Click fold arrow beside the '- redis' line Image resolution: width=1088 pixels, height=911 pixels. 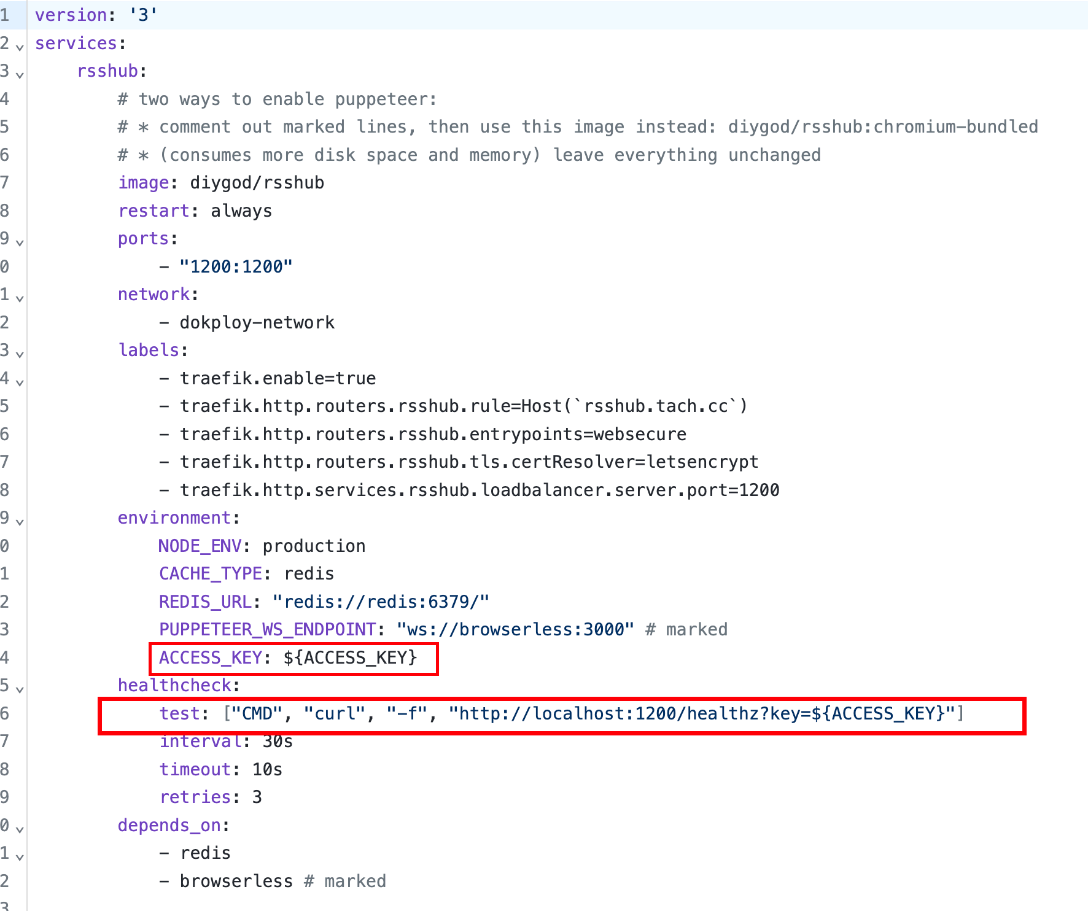(x=20, y=857)
